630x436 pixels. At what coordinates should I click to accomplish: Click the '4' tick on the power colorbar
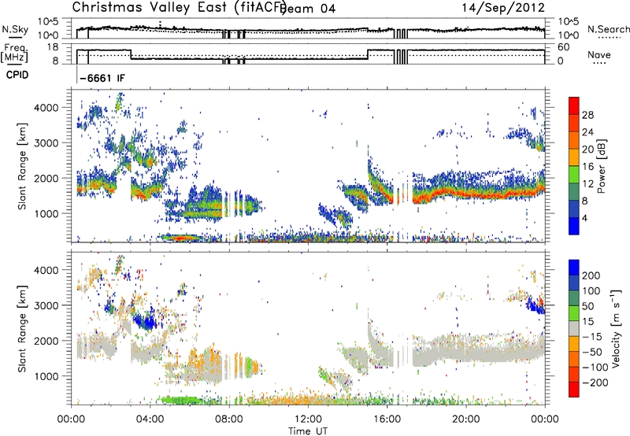click(584, 218)
